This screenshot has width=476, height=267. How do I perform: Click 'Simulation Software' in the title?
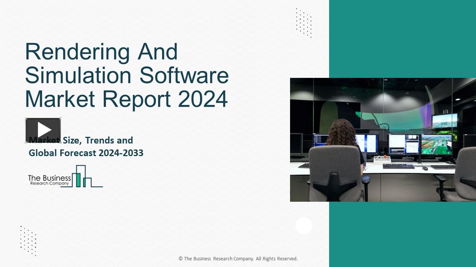click(126, 75)
